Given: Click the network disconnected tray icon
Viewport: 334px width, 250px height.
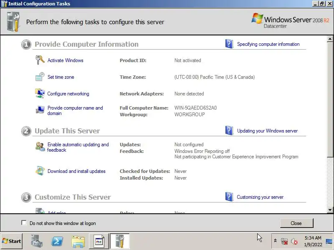Looking at the screenshot, I should click(x=284, y=241).
